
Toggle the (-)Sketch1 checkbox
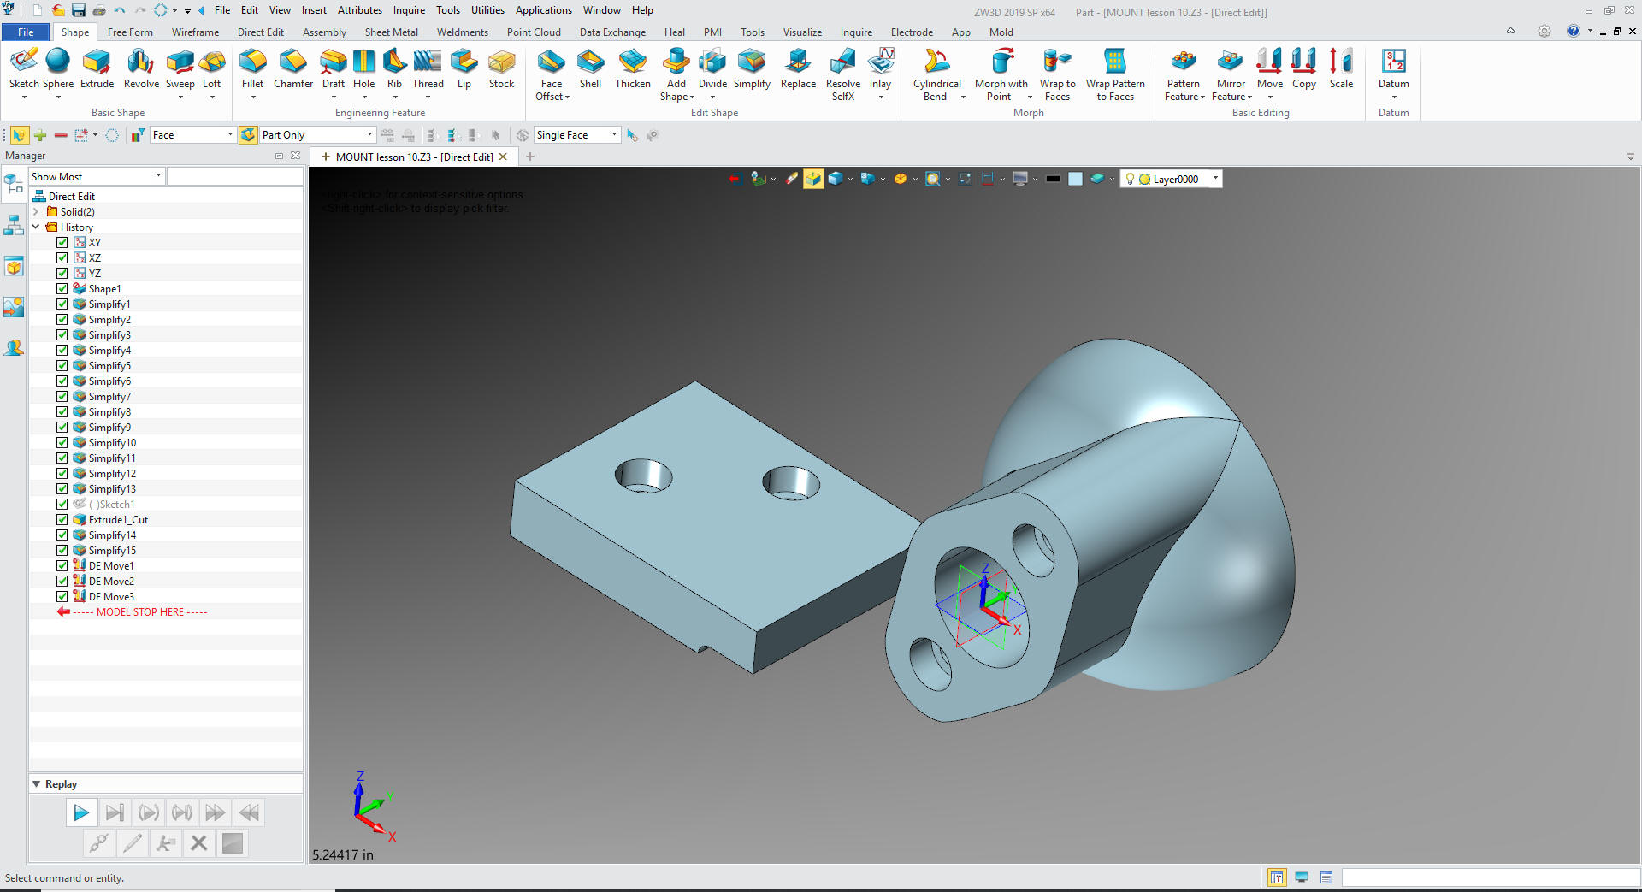click(x=62, y=504)
